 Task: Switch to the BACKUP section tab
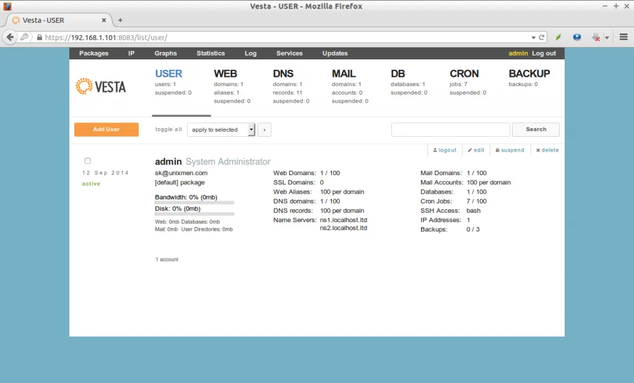(x=529, y=74)
